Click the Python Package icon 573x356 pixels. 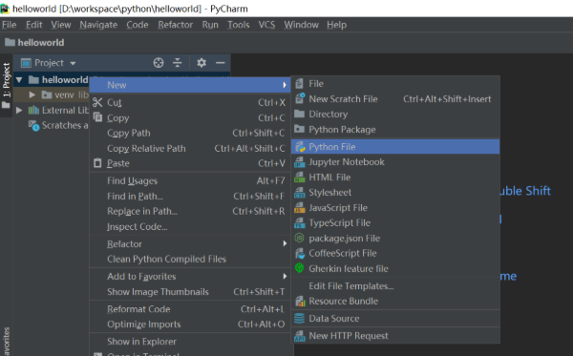click(x=299, y=129)
